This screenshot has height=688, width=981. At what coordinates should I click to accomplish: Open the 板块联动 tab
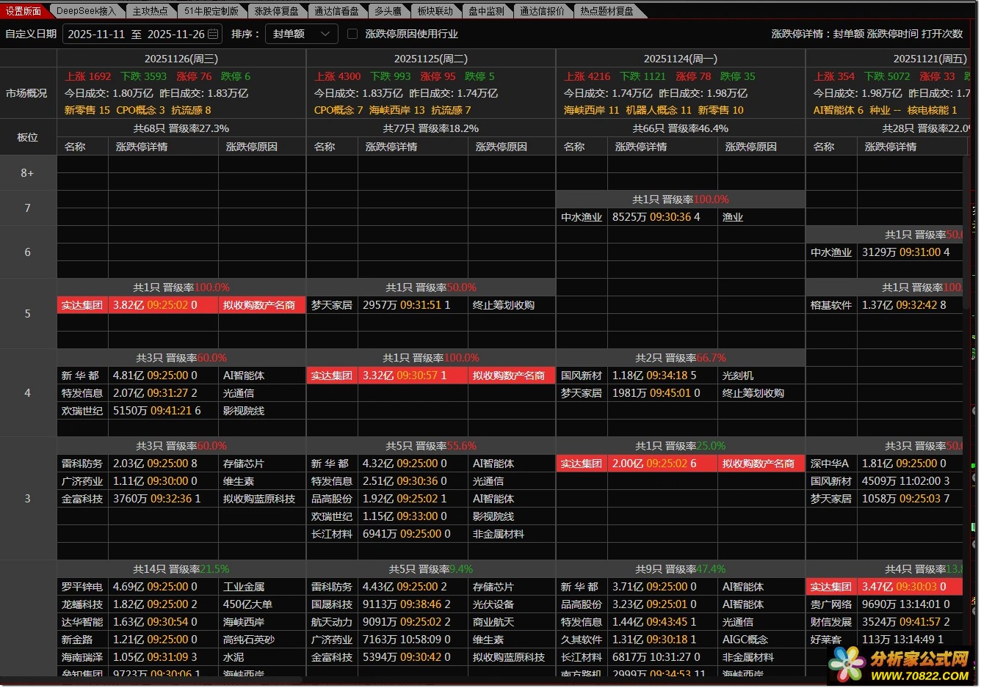[435, 11]
